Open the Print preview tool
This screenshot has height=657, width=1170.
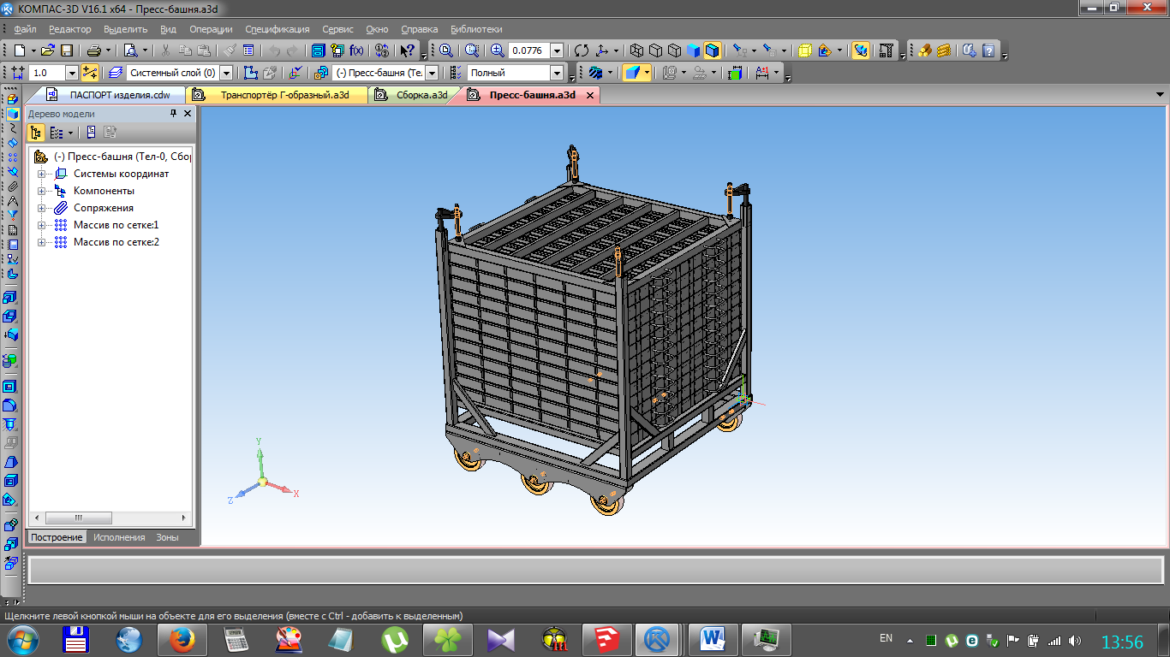tap(130, 50)
